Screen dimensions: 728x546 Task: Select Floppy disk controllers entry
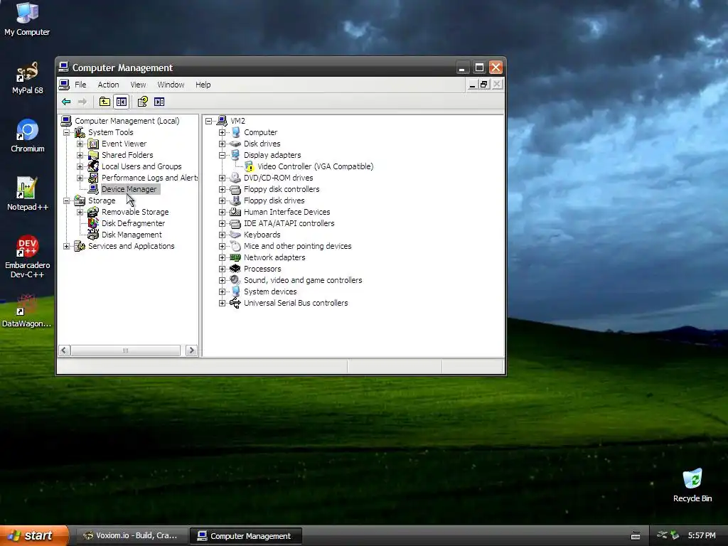282,189
